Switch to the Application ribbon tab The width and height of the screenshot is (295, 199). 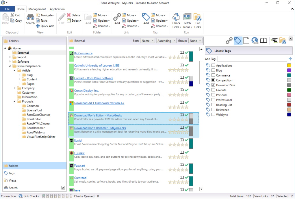[x=57, y=9]
